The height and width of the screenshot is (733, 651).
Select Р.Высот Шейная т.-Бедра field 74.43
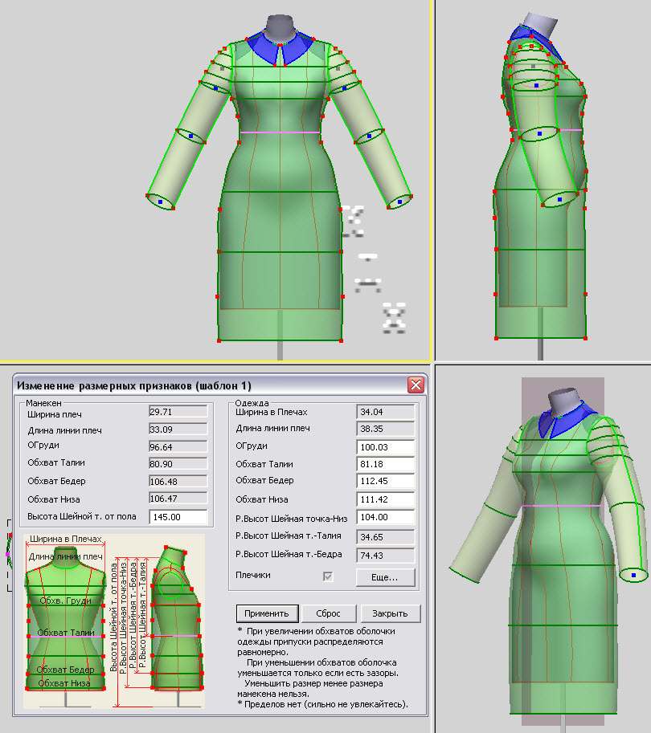(385, 556)
